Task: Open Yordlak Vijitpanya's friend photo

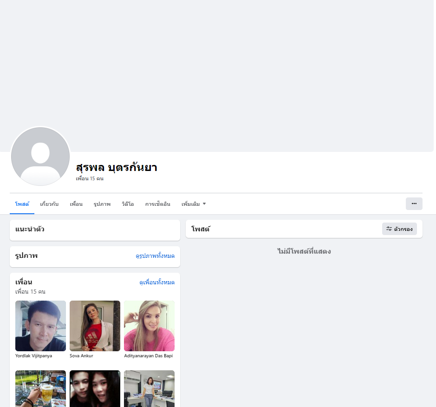Action: coord(40,326)
